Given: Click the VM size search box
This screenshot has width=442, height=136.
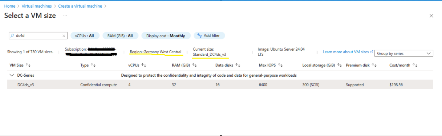Looking at the screenshot, I should tap(38, 36).
